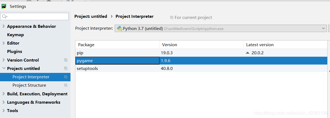
Task: Expand the Version Control section
Action: pos(4,60)
